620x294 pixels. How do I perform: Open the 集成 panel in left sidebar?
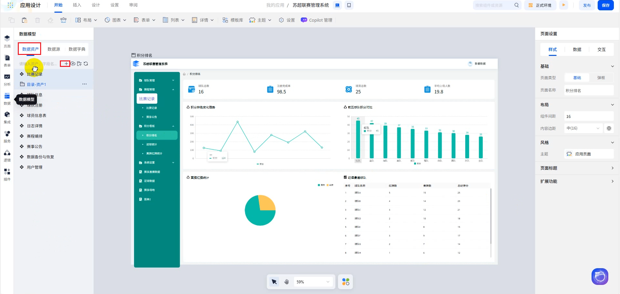(x=7, y=117)
